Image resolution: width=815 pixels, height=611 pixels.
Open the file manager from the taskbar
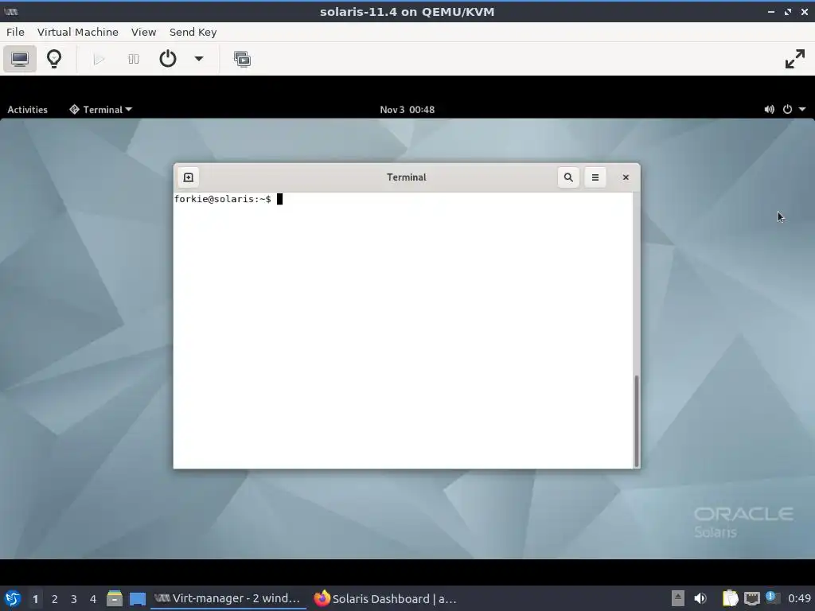(x=115, y=598)
